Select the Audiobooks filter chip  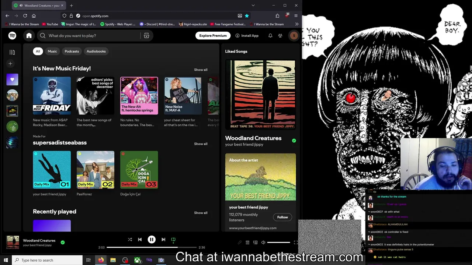tap(96, 52)
